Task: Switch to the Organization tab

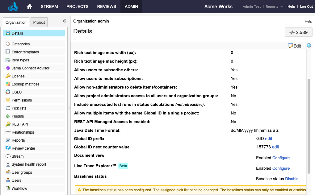Action: tap(16, 22)
